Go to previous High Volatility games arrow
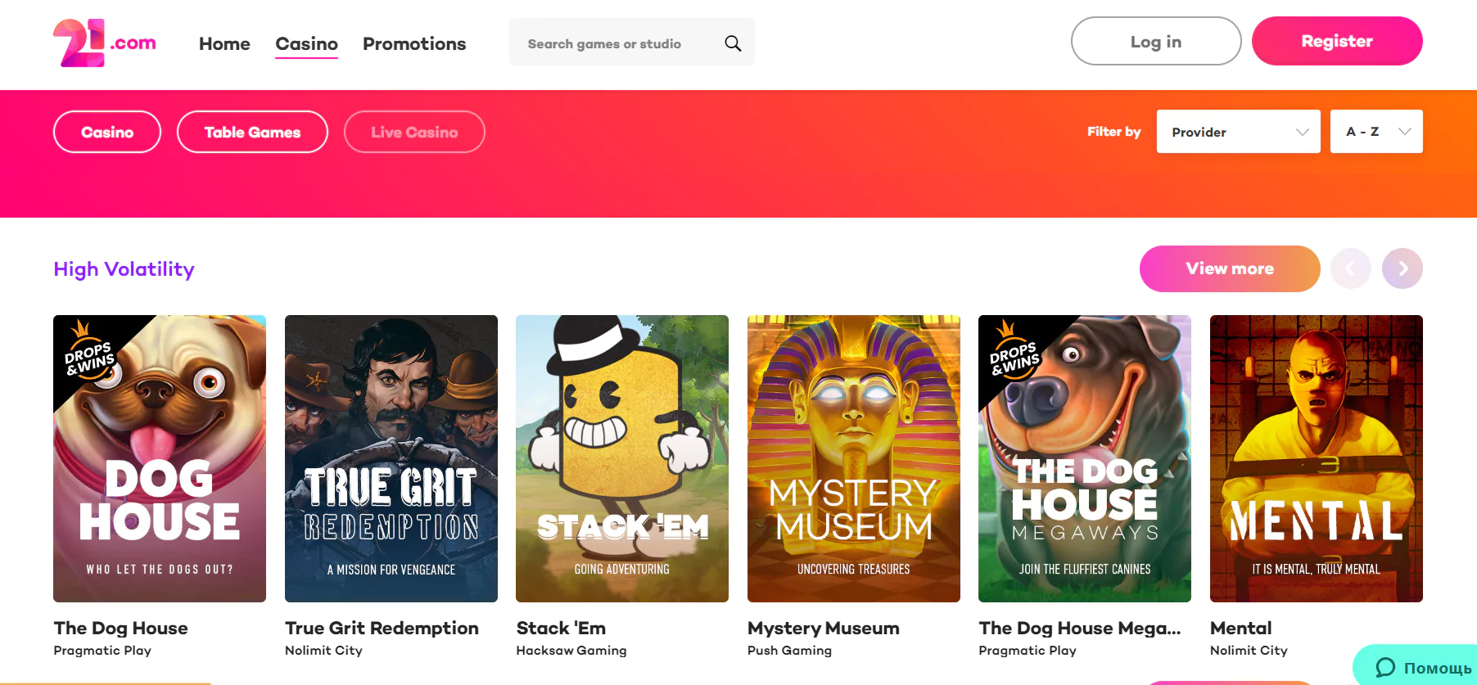This screenshot has width=1477, height=685. [x=1350, y=268]
